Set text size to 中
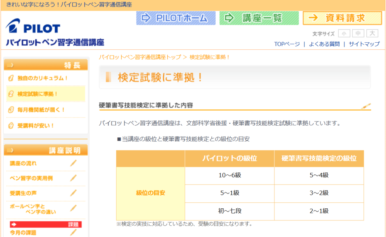This screenshot has width=386, height=237. coord(358,33)
